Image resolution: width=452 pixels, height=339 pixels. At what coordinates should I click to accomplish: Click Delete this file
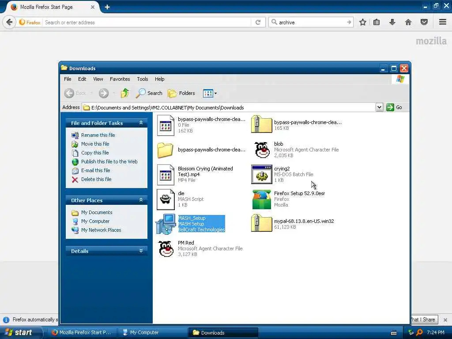(x=96, y=179)
